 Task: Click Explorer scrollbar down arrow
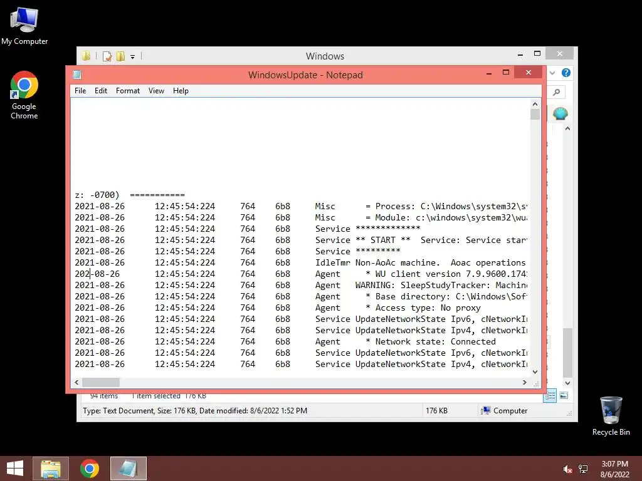pyautogui.click(x=567, y=383)
